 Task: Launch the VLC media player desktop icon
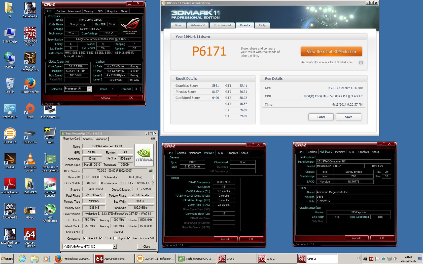coord(30,162)
